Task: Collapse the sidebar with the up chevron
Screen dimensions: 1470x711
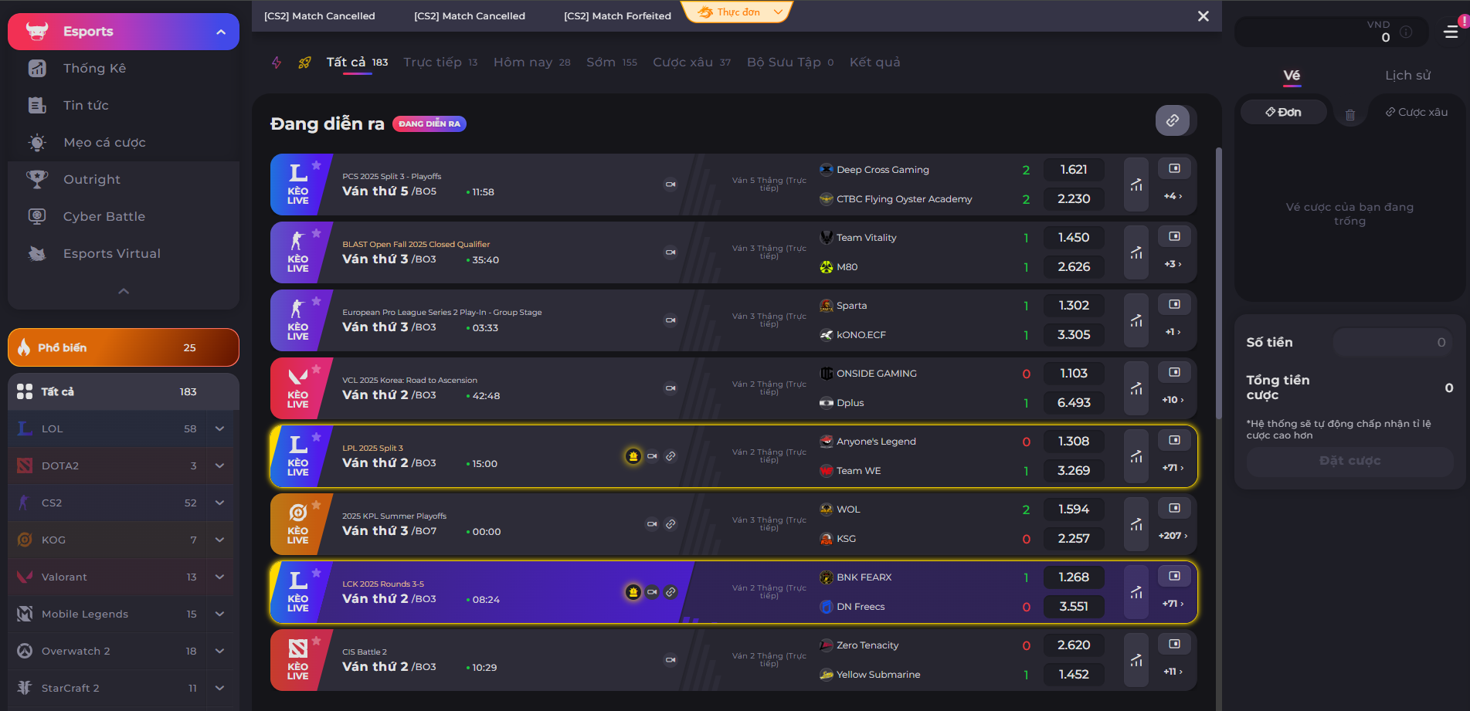Action: pyautogui.click(x=123, y=291)
